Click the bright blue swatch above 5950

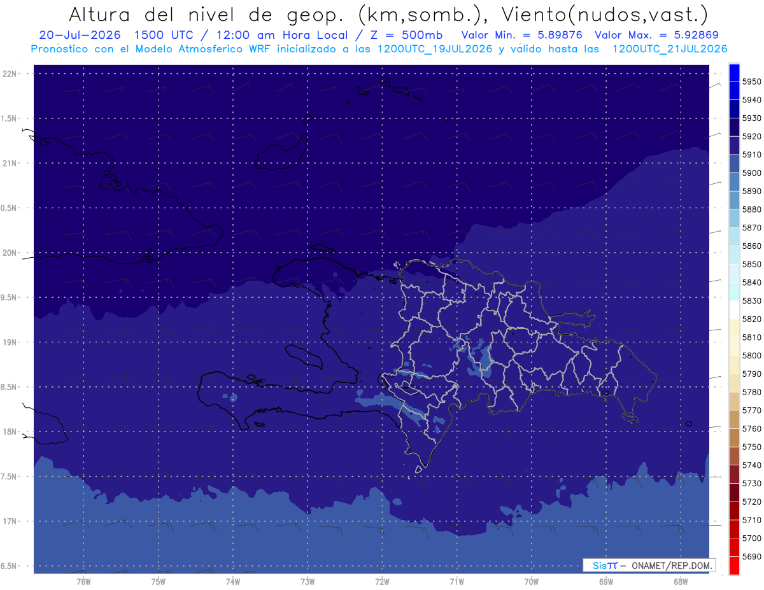click(734, 72)
